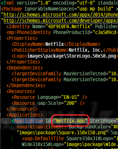The width and height of the screenshot is (118, 149).
Task: Select the version="1.0" attribute
Action: [34, 3]
